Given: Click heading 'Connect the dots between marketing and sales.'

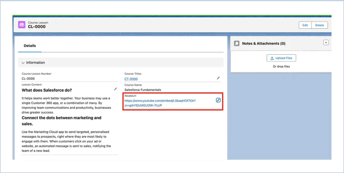Looking at the screenshot, I should pos(61,121).
